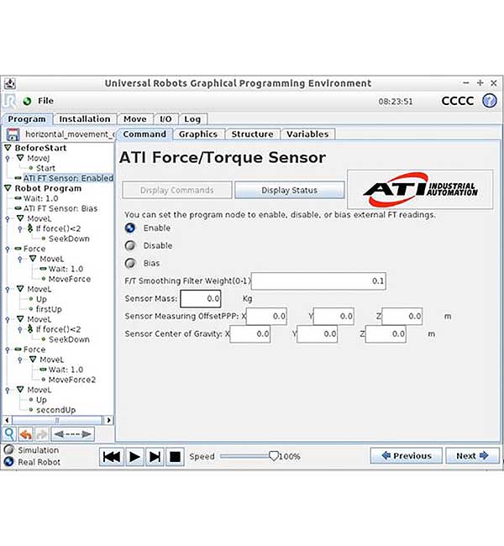Open the I/O tab
Viewport: 504px width, 546px height.
point(165,119)
